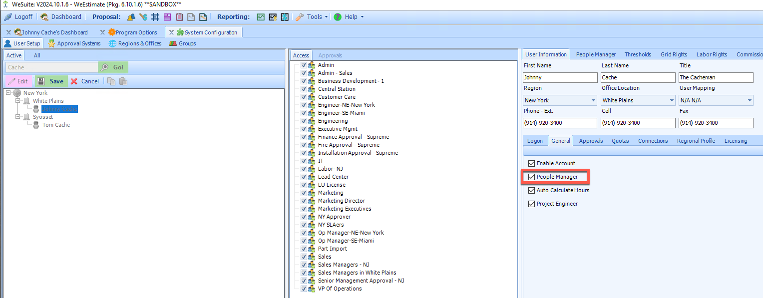Open the Groups section

pos(183,43)
